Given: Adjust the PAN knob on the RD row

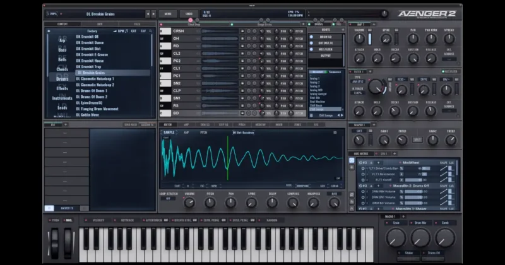Looking at the screenshot, I should coord(276,46).
